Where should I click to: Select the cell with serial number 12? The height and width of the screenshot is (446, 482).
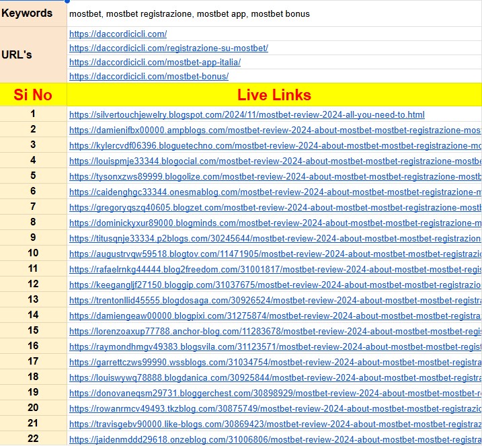tap(33, 284)
